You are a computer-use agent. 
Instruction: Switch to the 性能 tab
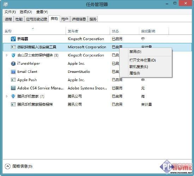[x=19, y=19]
